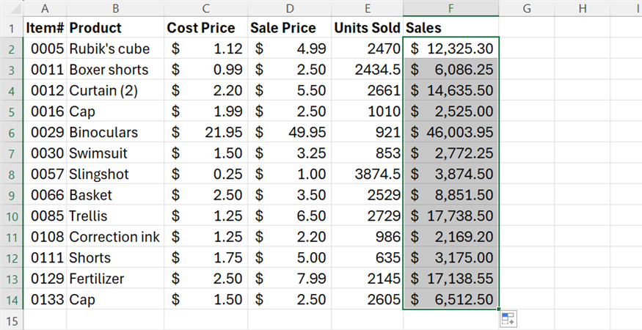Viewport: 642px width, 330px height.
Task: Click the 2,169.20 sales cell
Action: [451, 236]
